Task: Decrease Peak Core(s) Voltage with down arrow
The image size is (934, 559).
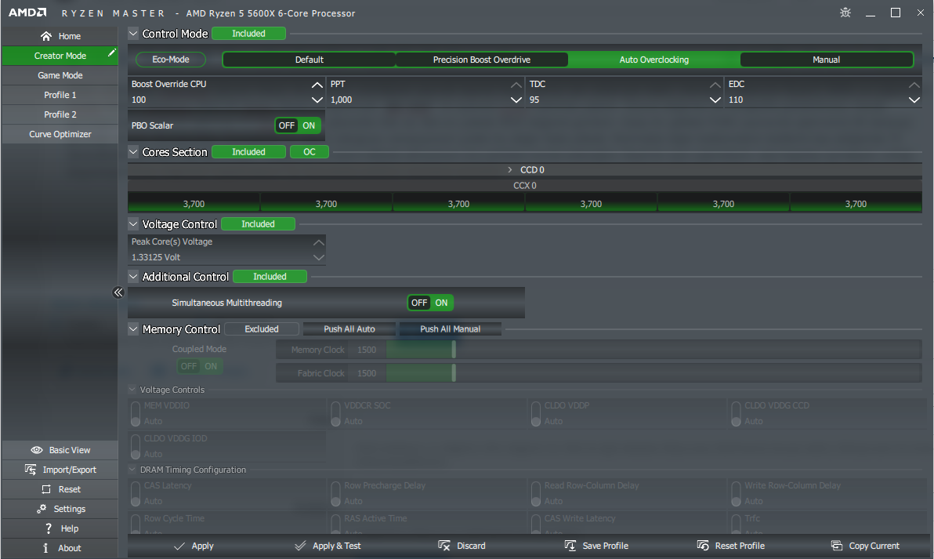Action: (x=319, y=257)
